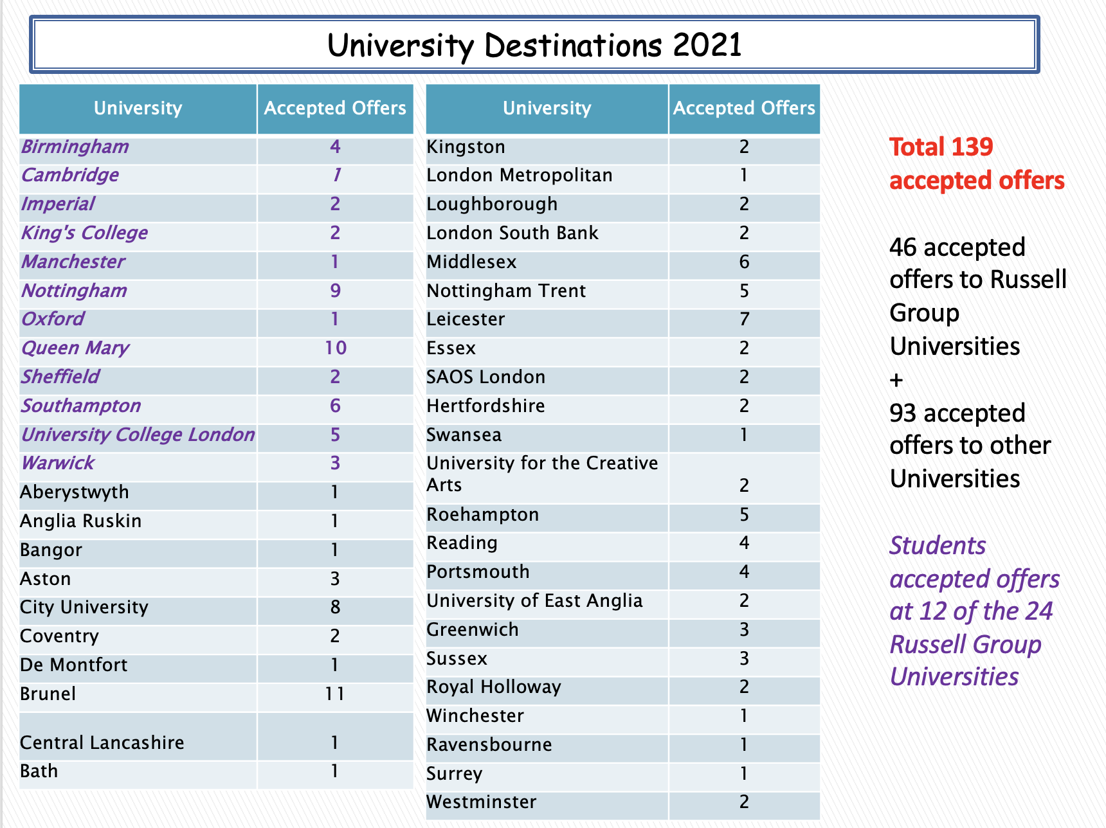Click the value 9 beside Nottingham
Viewport: 1106px width, 828px height.
tap(335, 291)
